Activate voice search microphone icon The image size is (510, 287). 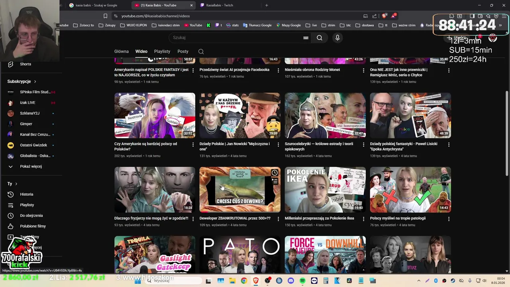click(x=337, y=38)
